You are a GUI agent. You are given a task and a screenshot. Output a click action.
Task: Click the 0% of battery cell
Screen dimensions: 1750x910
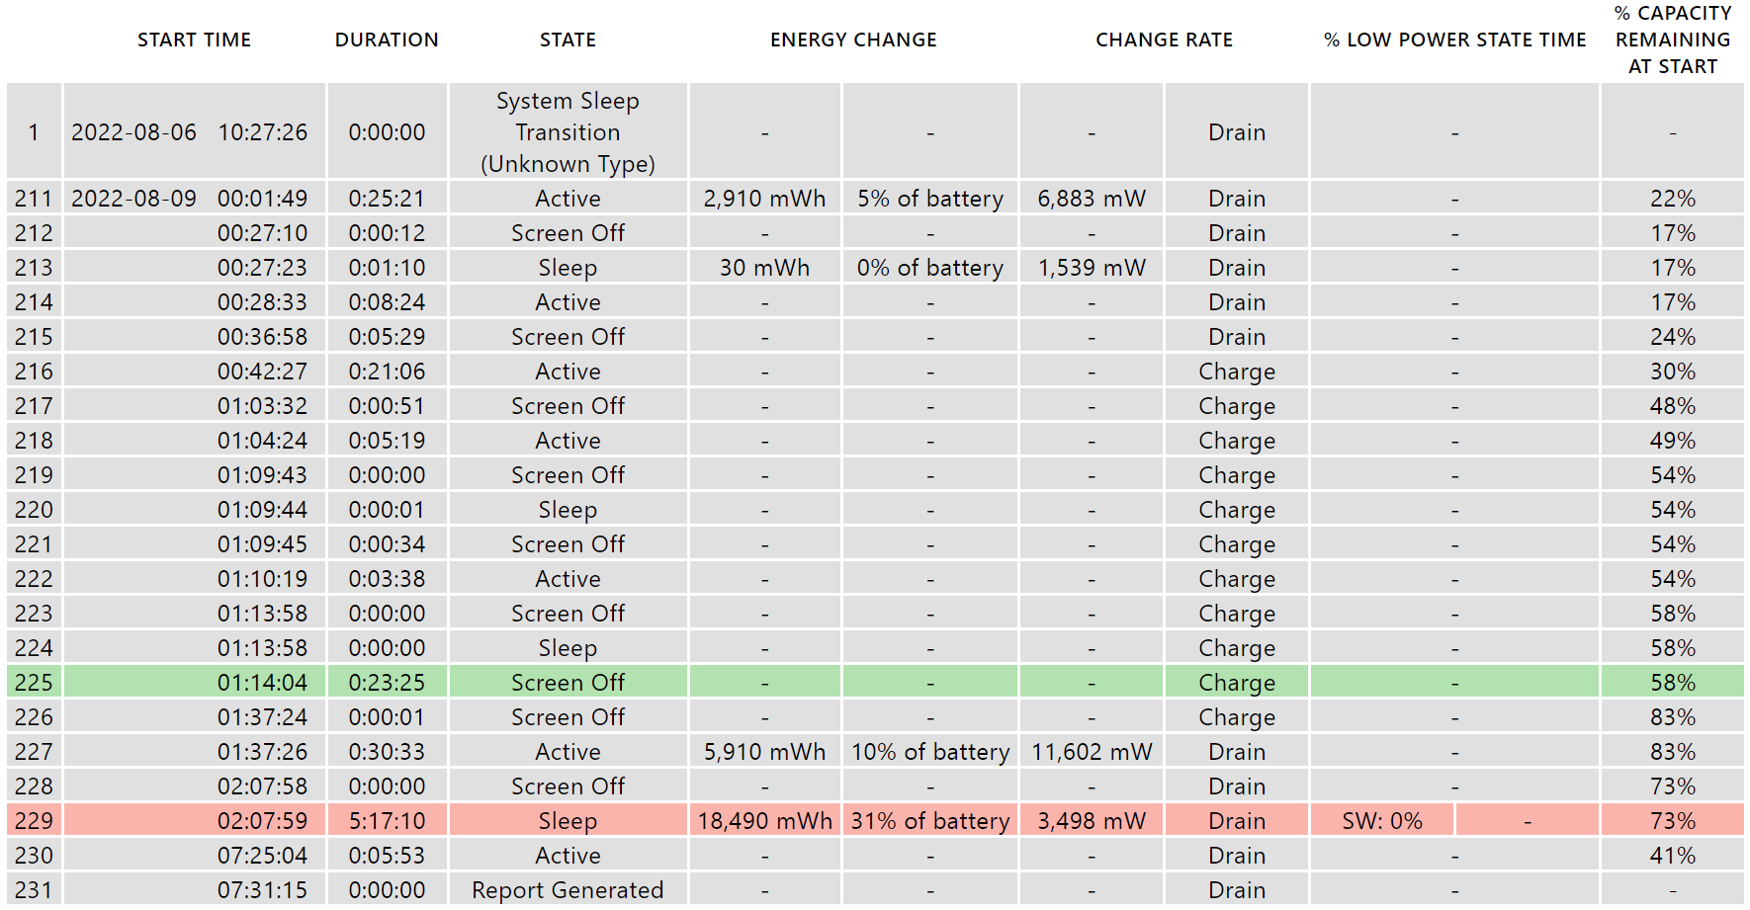click(x=929, y=267)
